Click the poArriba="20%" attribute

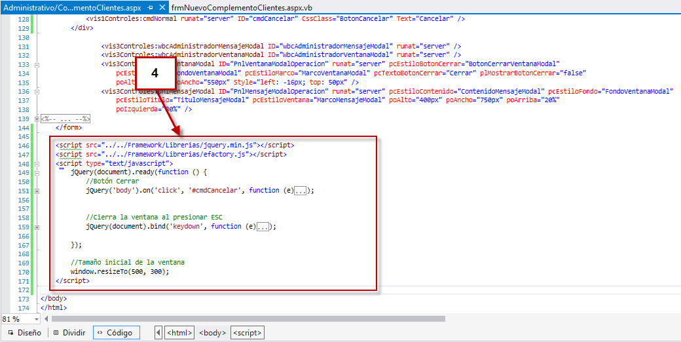(534, 101)
